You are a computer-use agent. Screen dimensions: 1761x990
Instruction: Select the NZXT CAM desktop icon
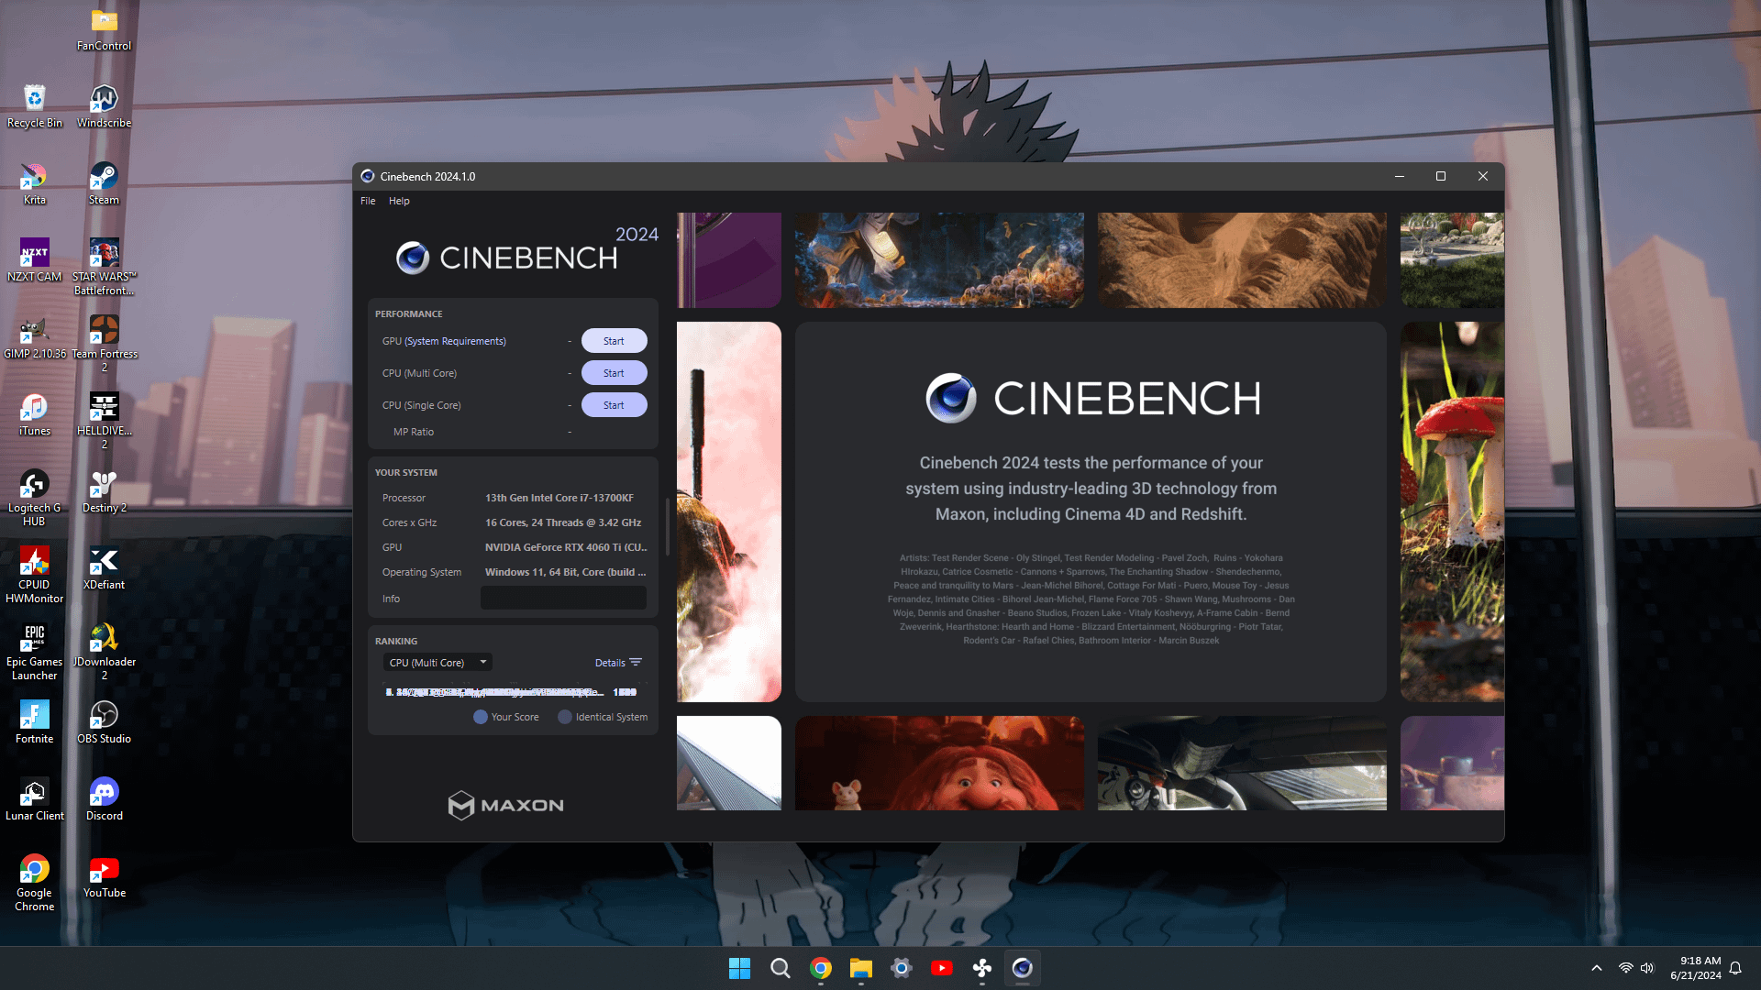coord(35,260)
